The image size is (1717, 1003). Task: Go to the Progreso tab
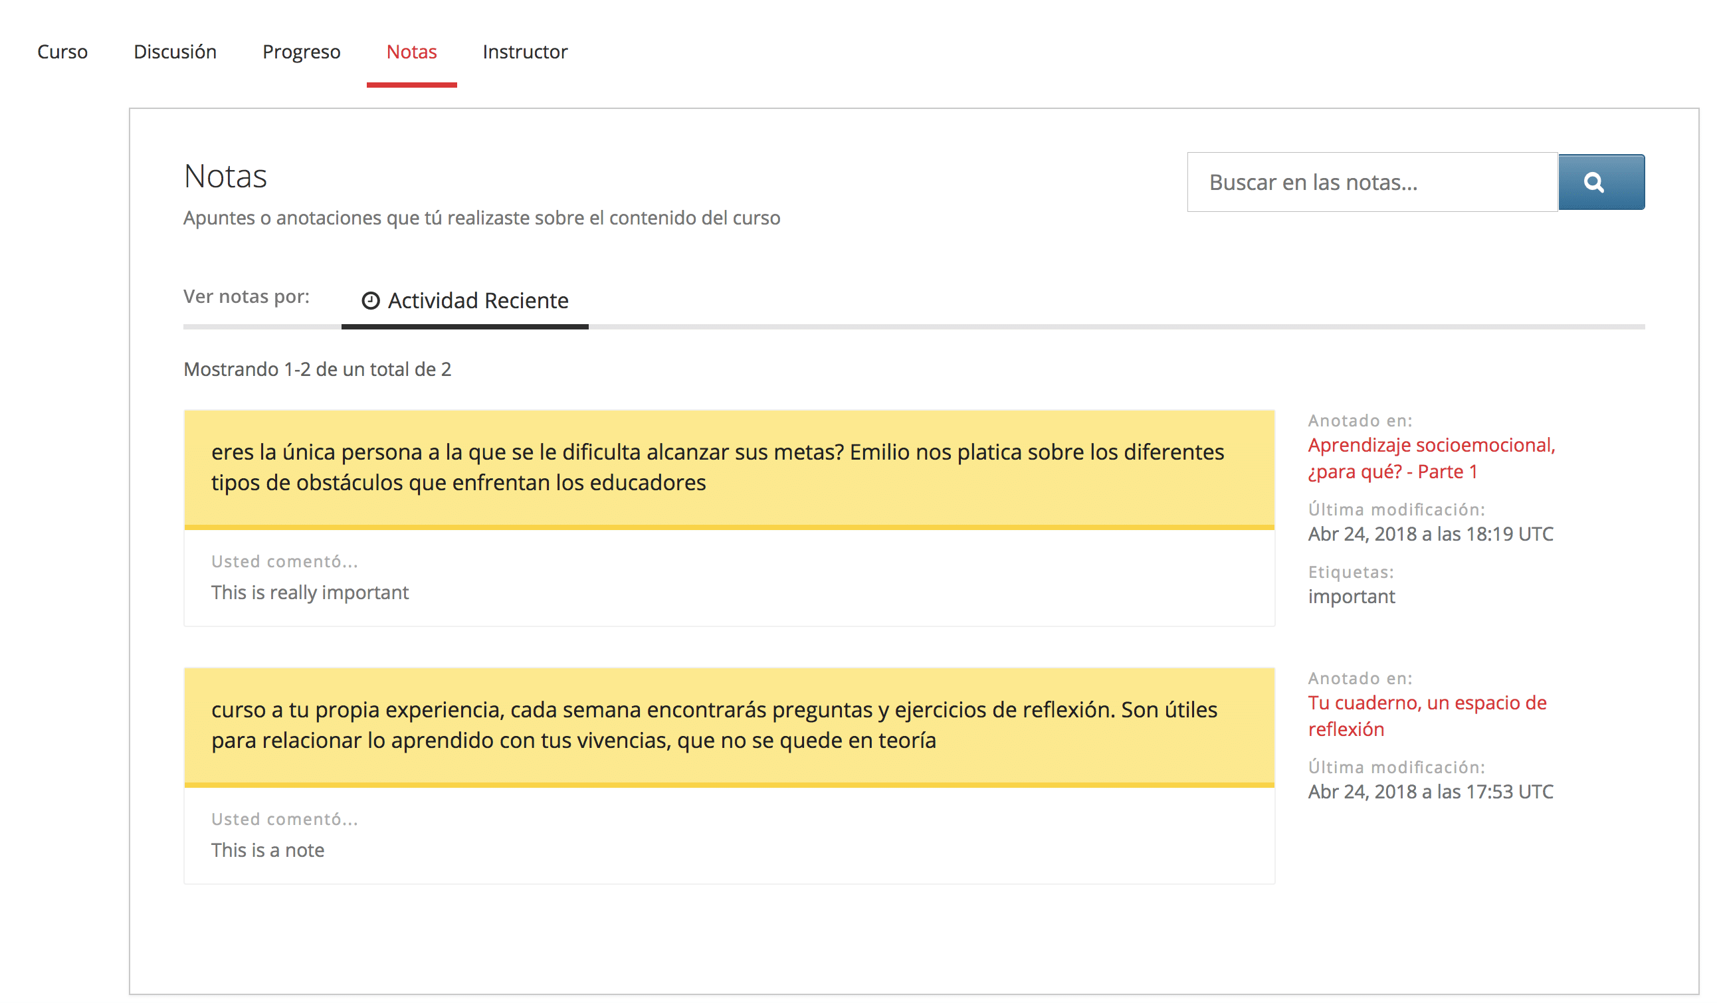pyautogui.click(x=301, y=52)
